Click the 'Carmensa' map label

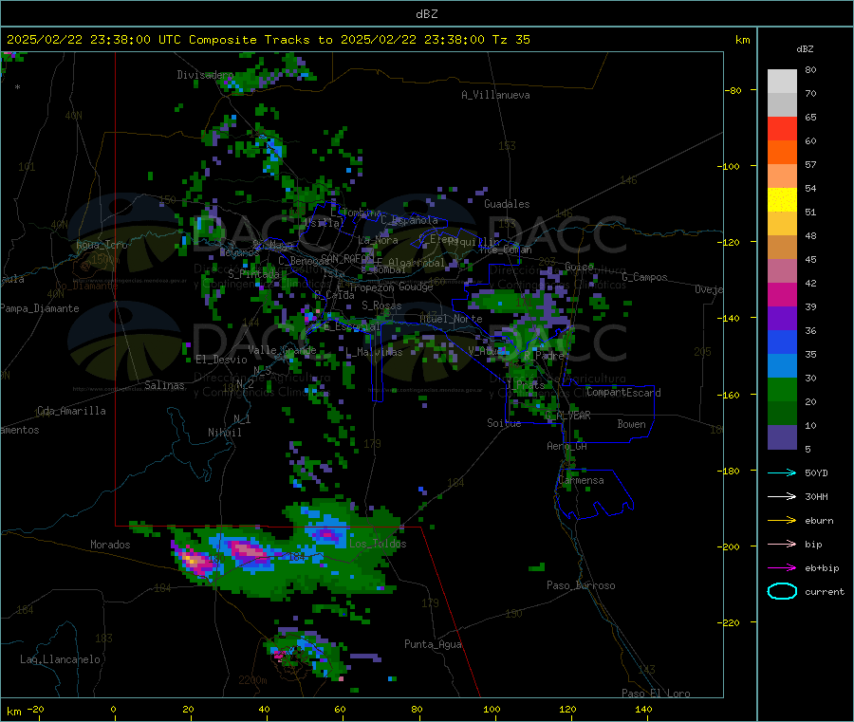click(x=581, y=480)
